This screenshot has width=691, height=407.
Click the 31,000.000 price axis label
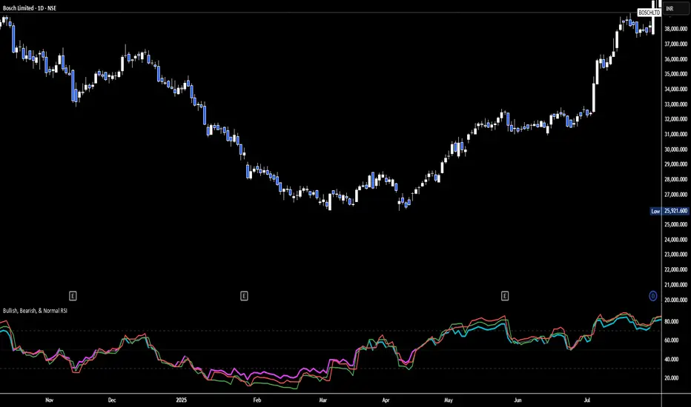coord(676,134)
